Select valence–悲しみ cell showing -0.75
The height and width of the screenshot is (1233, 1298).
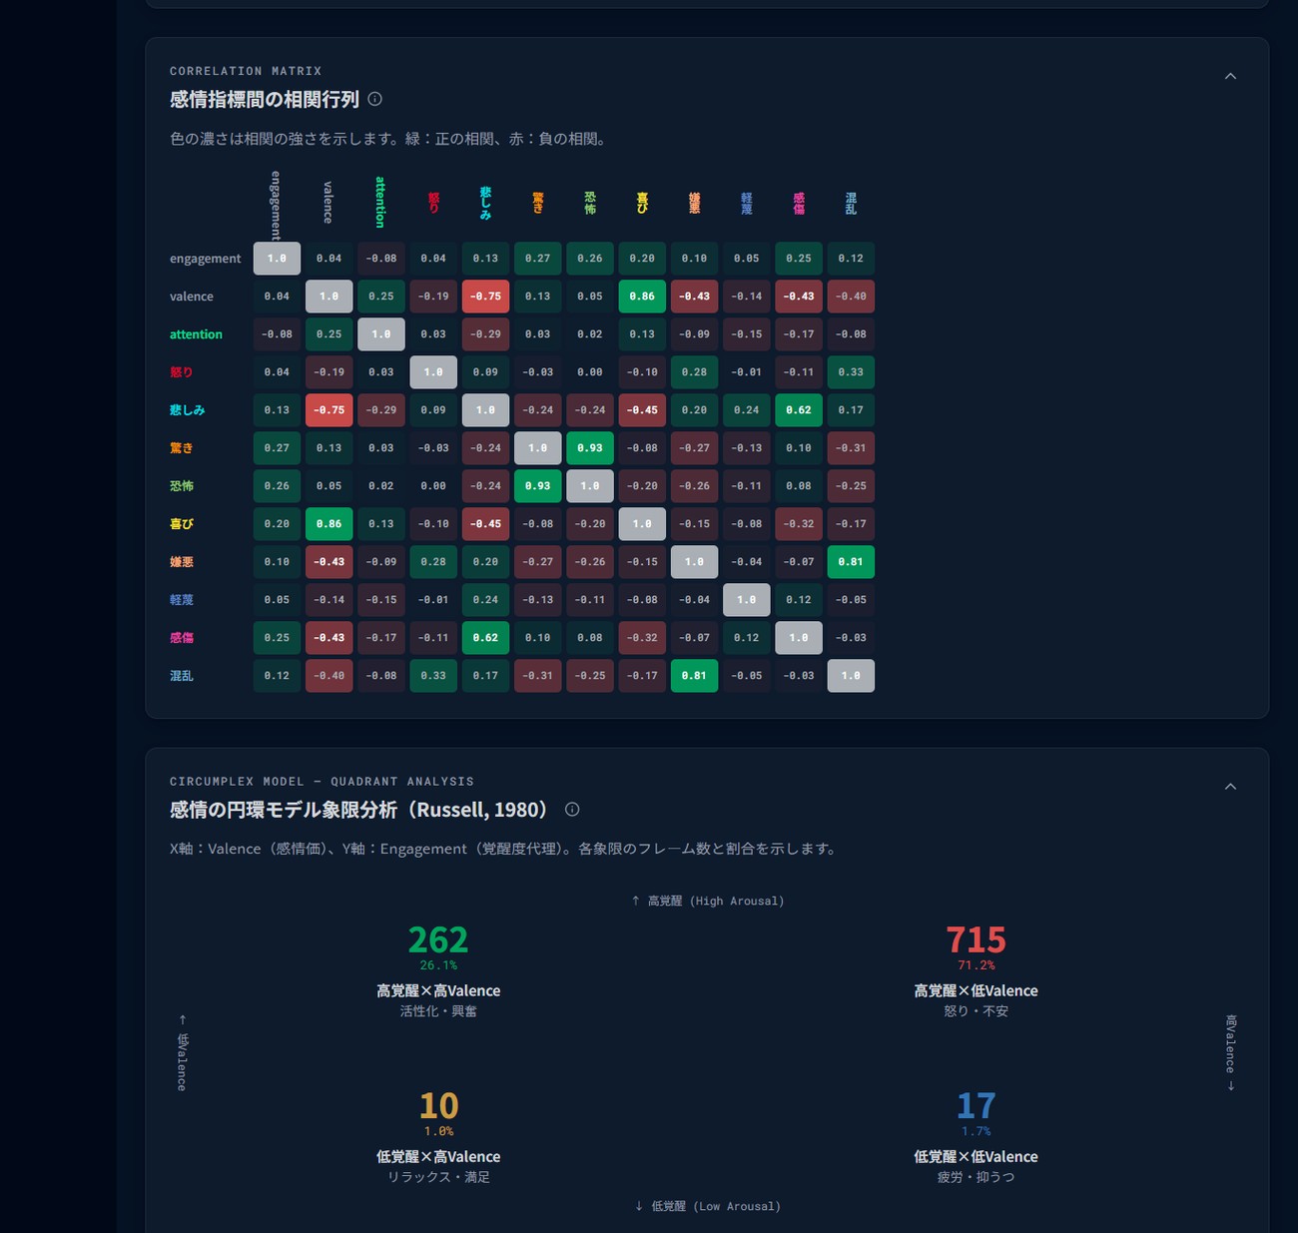pyautogui.click(x=486, y=297)
